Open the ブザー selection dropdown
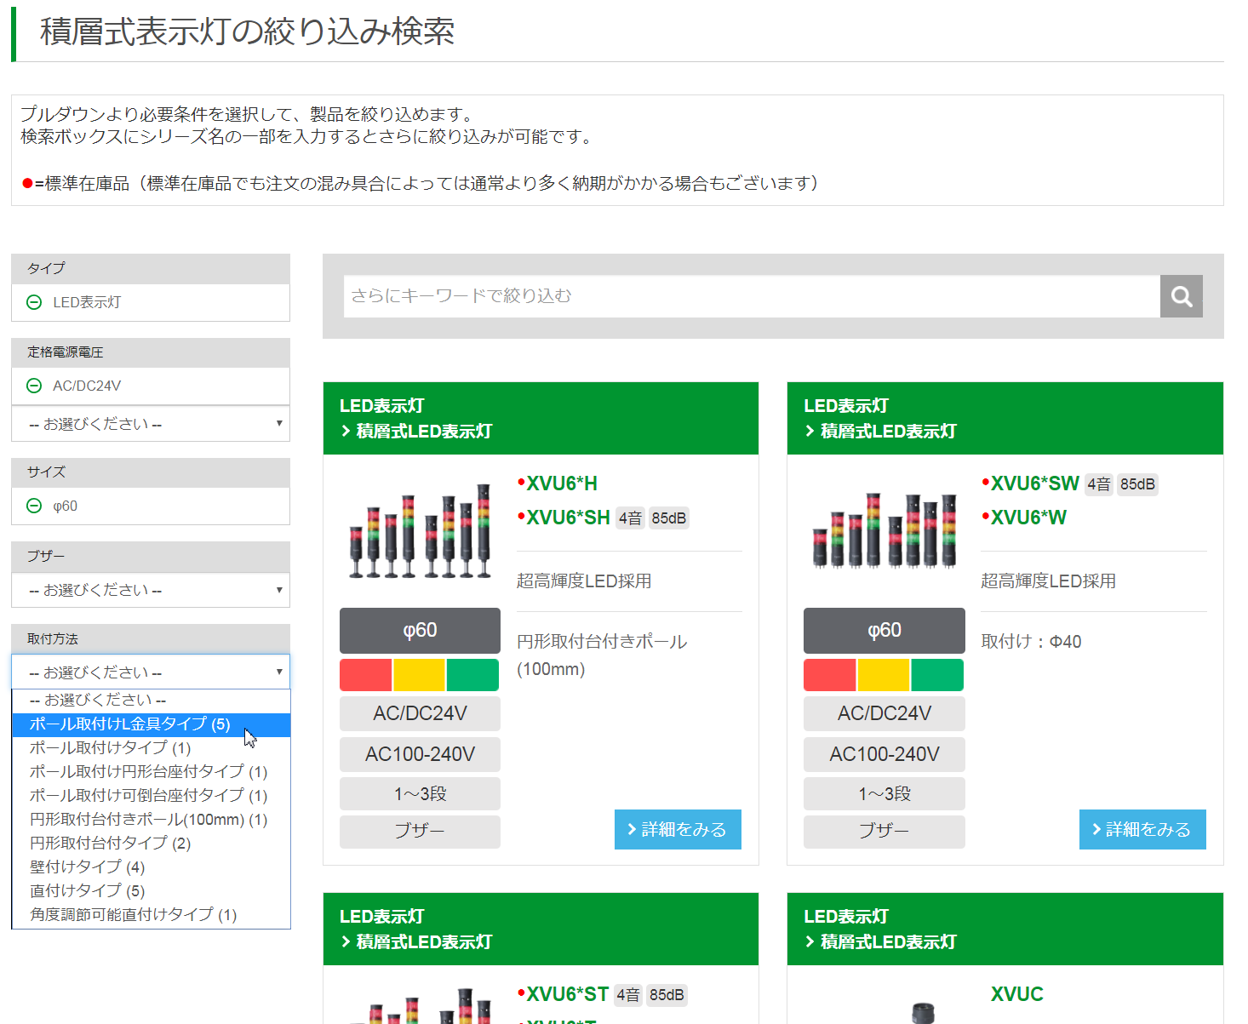This screenshot has height=1024, width=1248. point(151,590)
